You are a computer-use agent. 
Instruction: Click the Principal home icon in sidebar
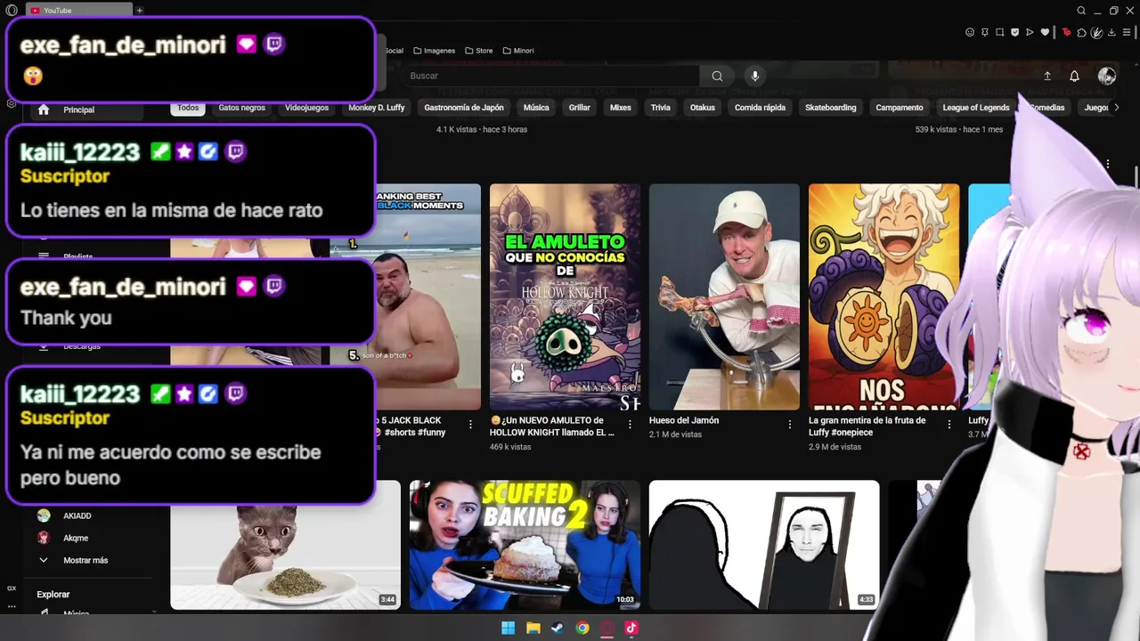tap(43, 110)
